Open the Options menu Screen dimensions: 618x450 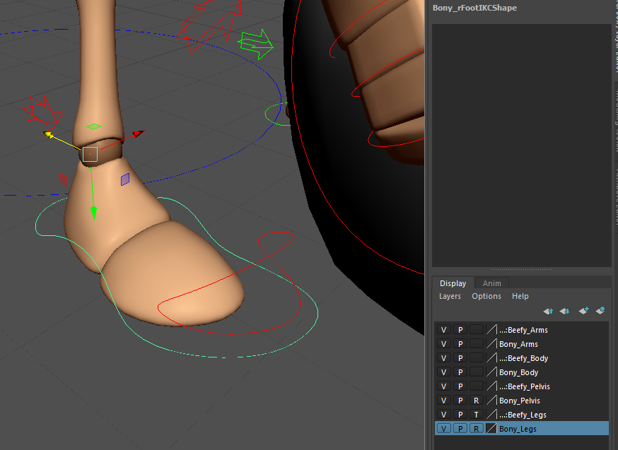coord(486,296)
